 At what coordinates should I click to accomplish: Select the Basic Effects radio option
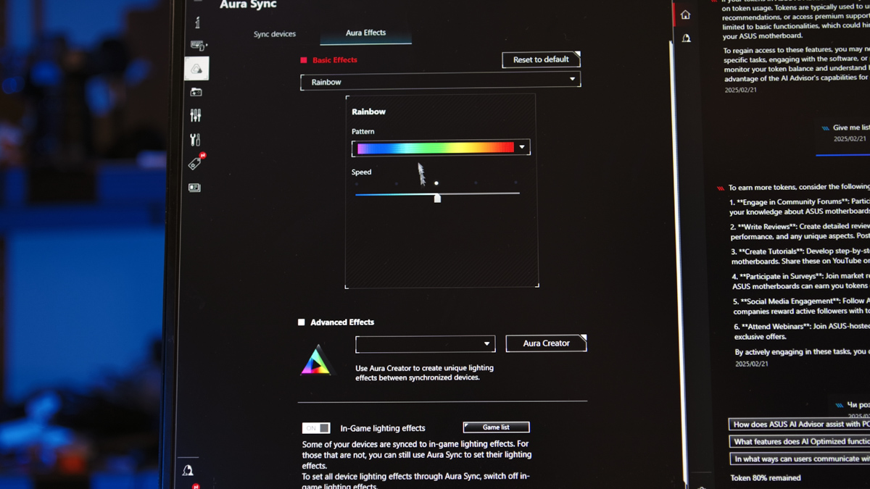(x=304, y=60)
